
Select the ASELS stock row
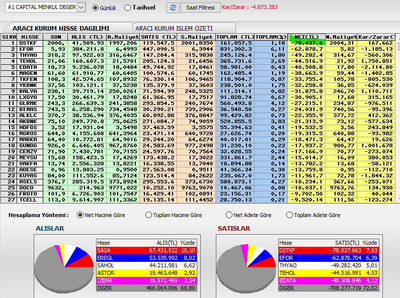coord(198,182)
